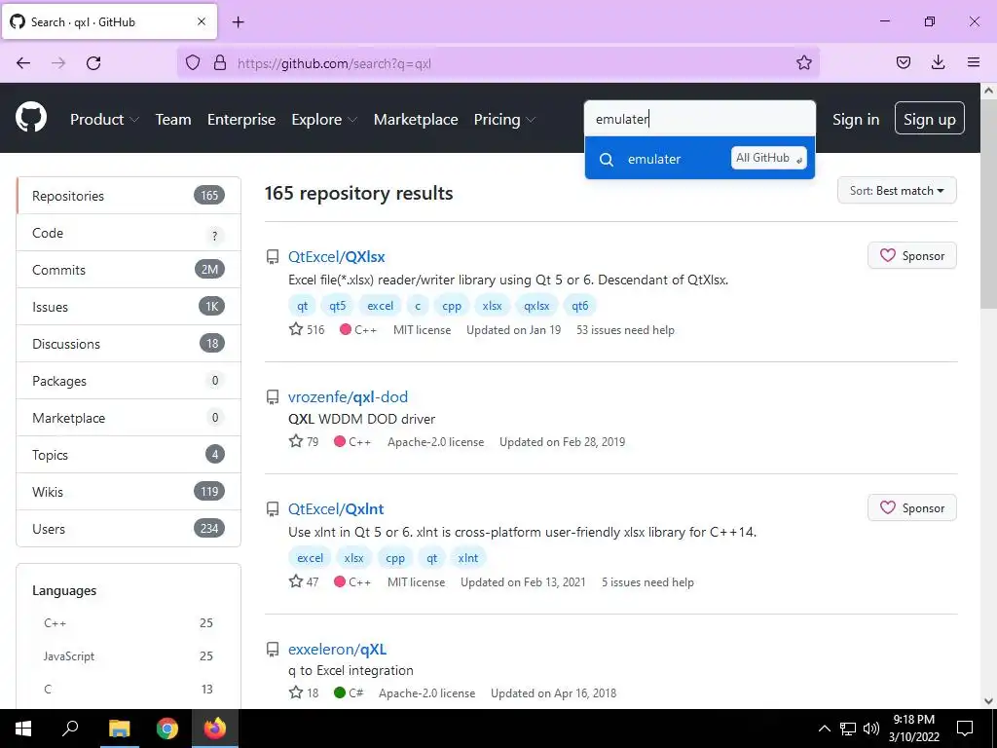
Task: Open the Enterprise navigation link
Action: pos(241,119)
